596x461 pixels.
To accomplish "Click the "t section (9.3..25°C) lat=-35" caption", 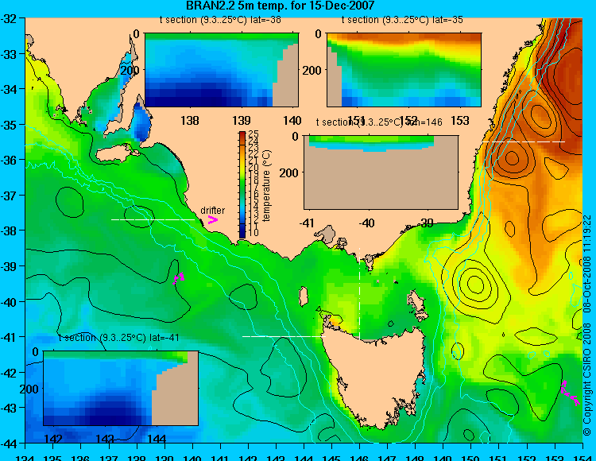I will click(x=402, y=20).
